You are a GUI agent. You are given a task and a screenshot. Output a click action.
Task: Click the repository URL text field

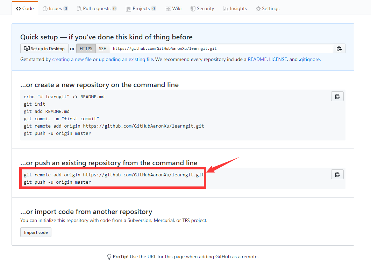(221, 49)
